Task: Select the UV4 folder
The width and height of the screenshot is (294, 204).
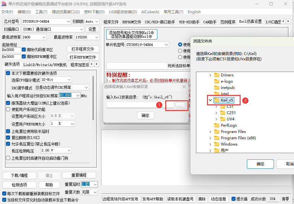Action: [x=227, y=119]
